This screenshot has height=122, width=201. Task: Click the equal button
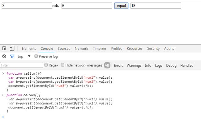(121, 6)
